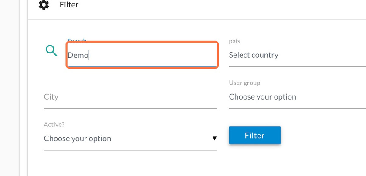Click the Active? field label
Screen dimensions: 366x176
tap(54, 125)
